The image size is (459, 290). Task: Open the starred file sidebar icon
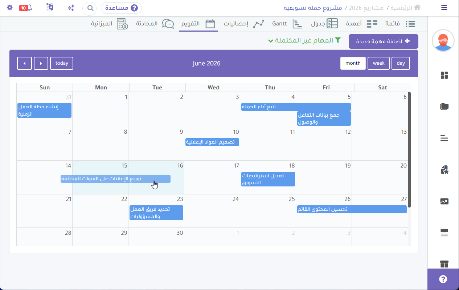click(444, 170)
